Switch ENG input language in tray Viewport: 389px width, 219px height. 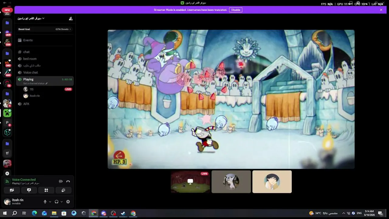[x=359, y=213]
